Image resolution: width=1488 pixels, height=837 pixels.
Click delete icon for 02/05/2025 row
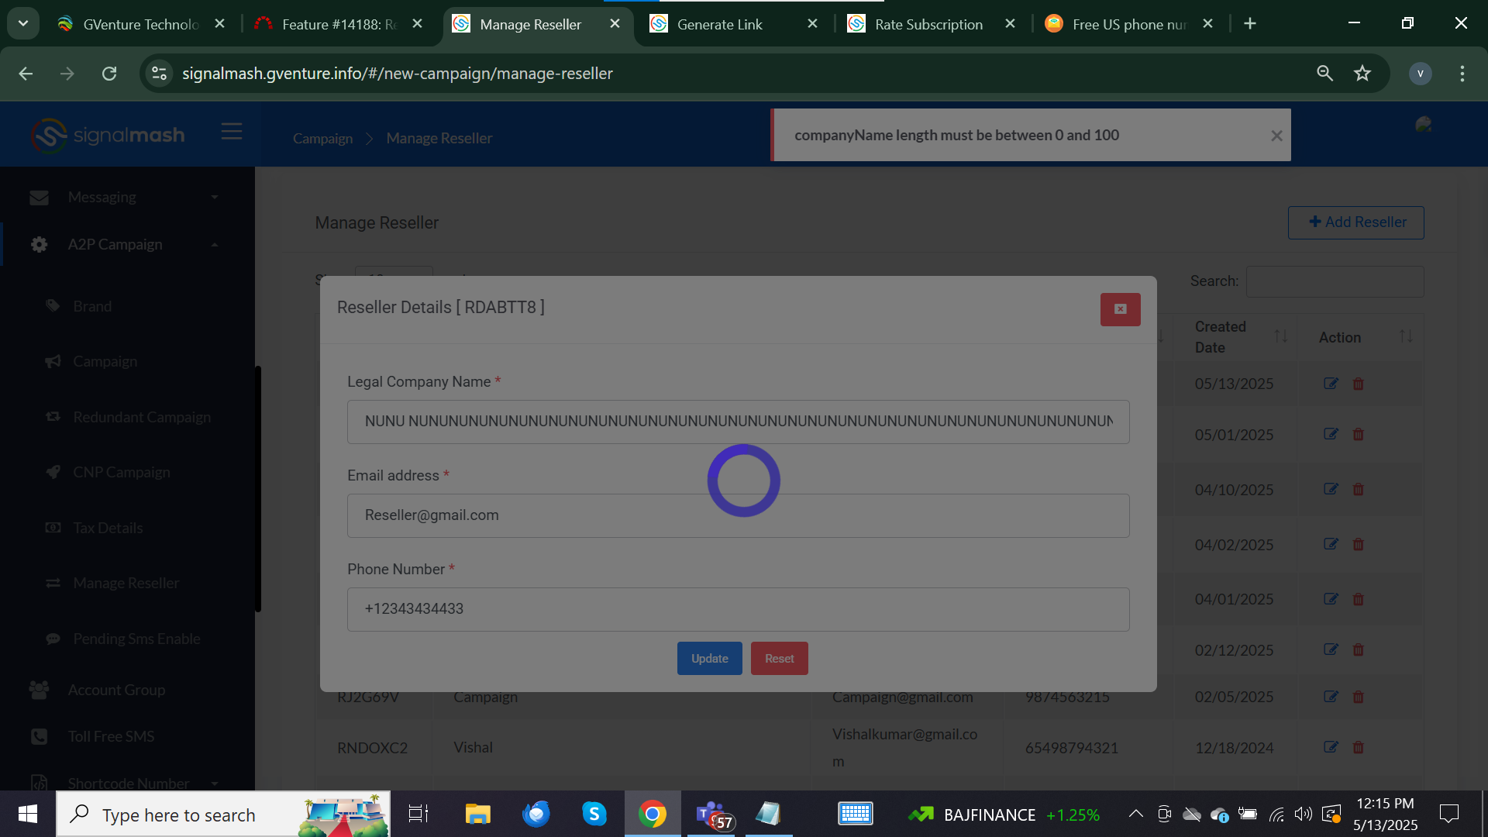point(1358,697)
